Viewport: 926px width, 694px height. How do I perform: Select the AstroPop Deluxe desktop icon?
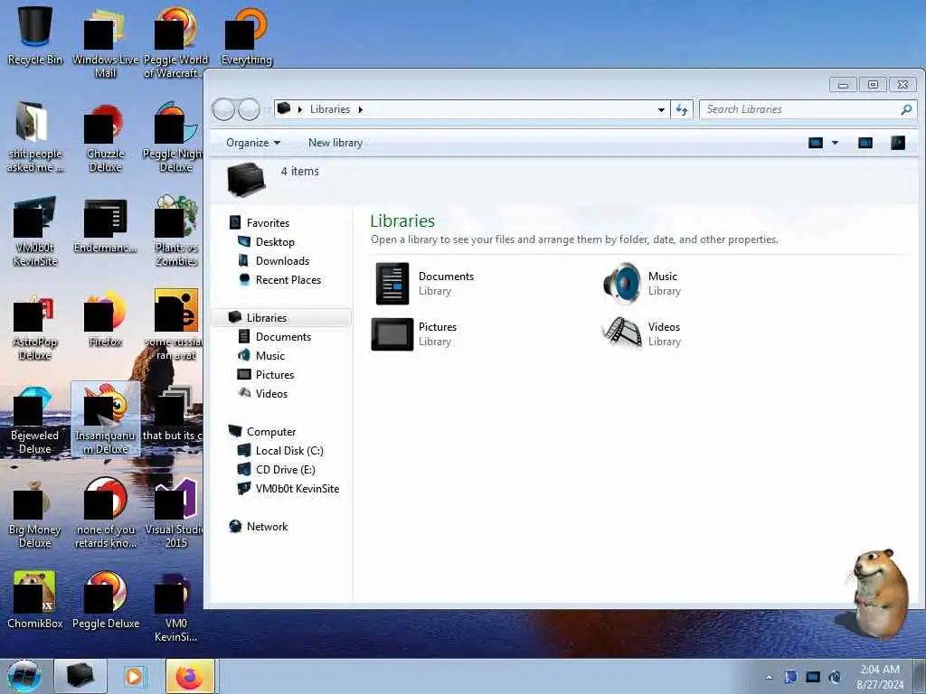coord(35,325)
